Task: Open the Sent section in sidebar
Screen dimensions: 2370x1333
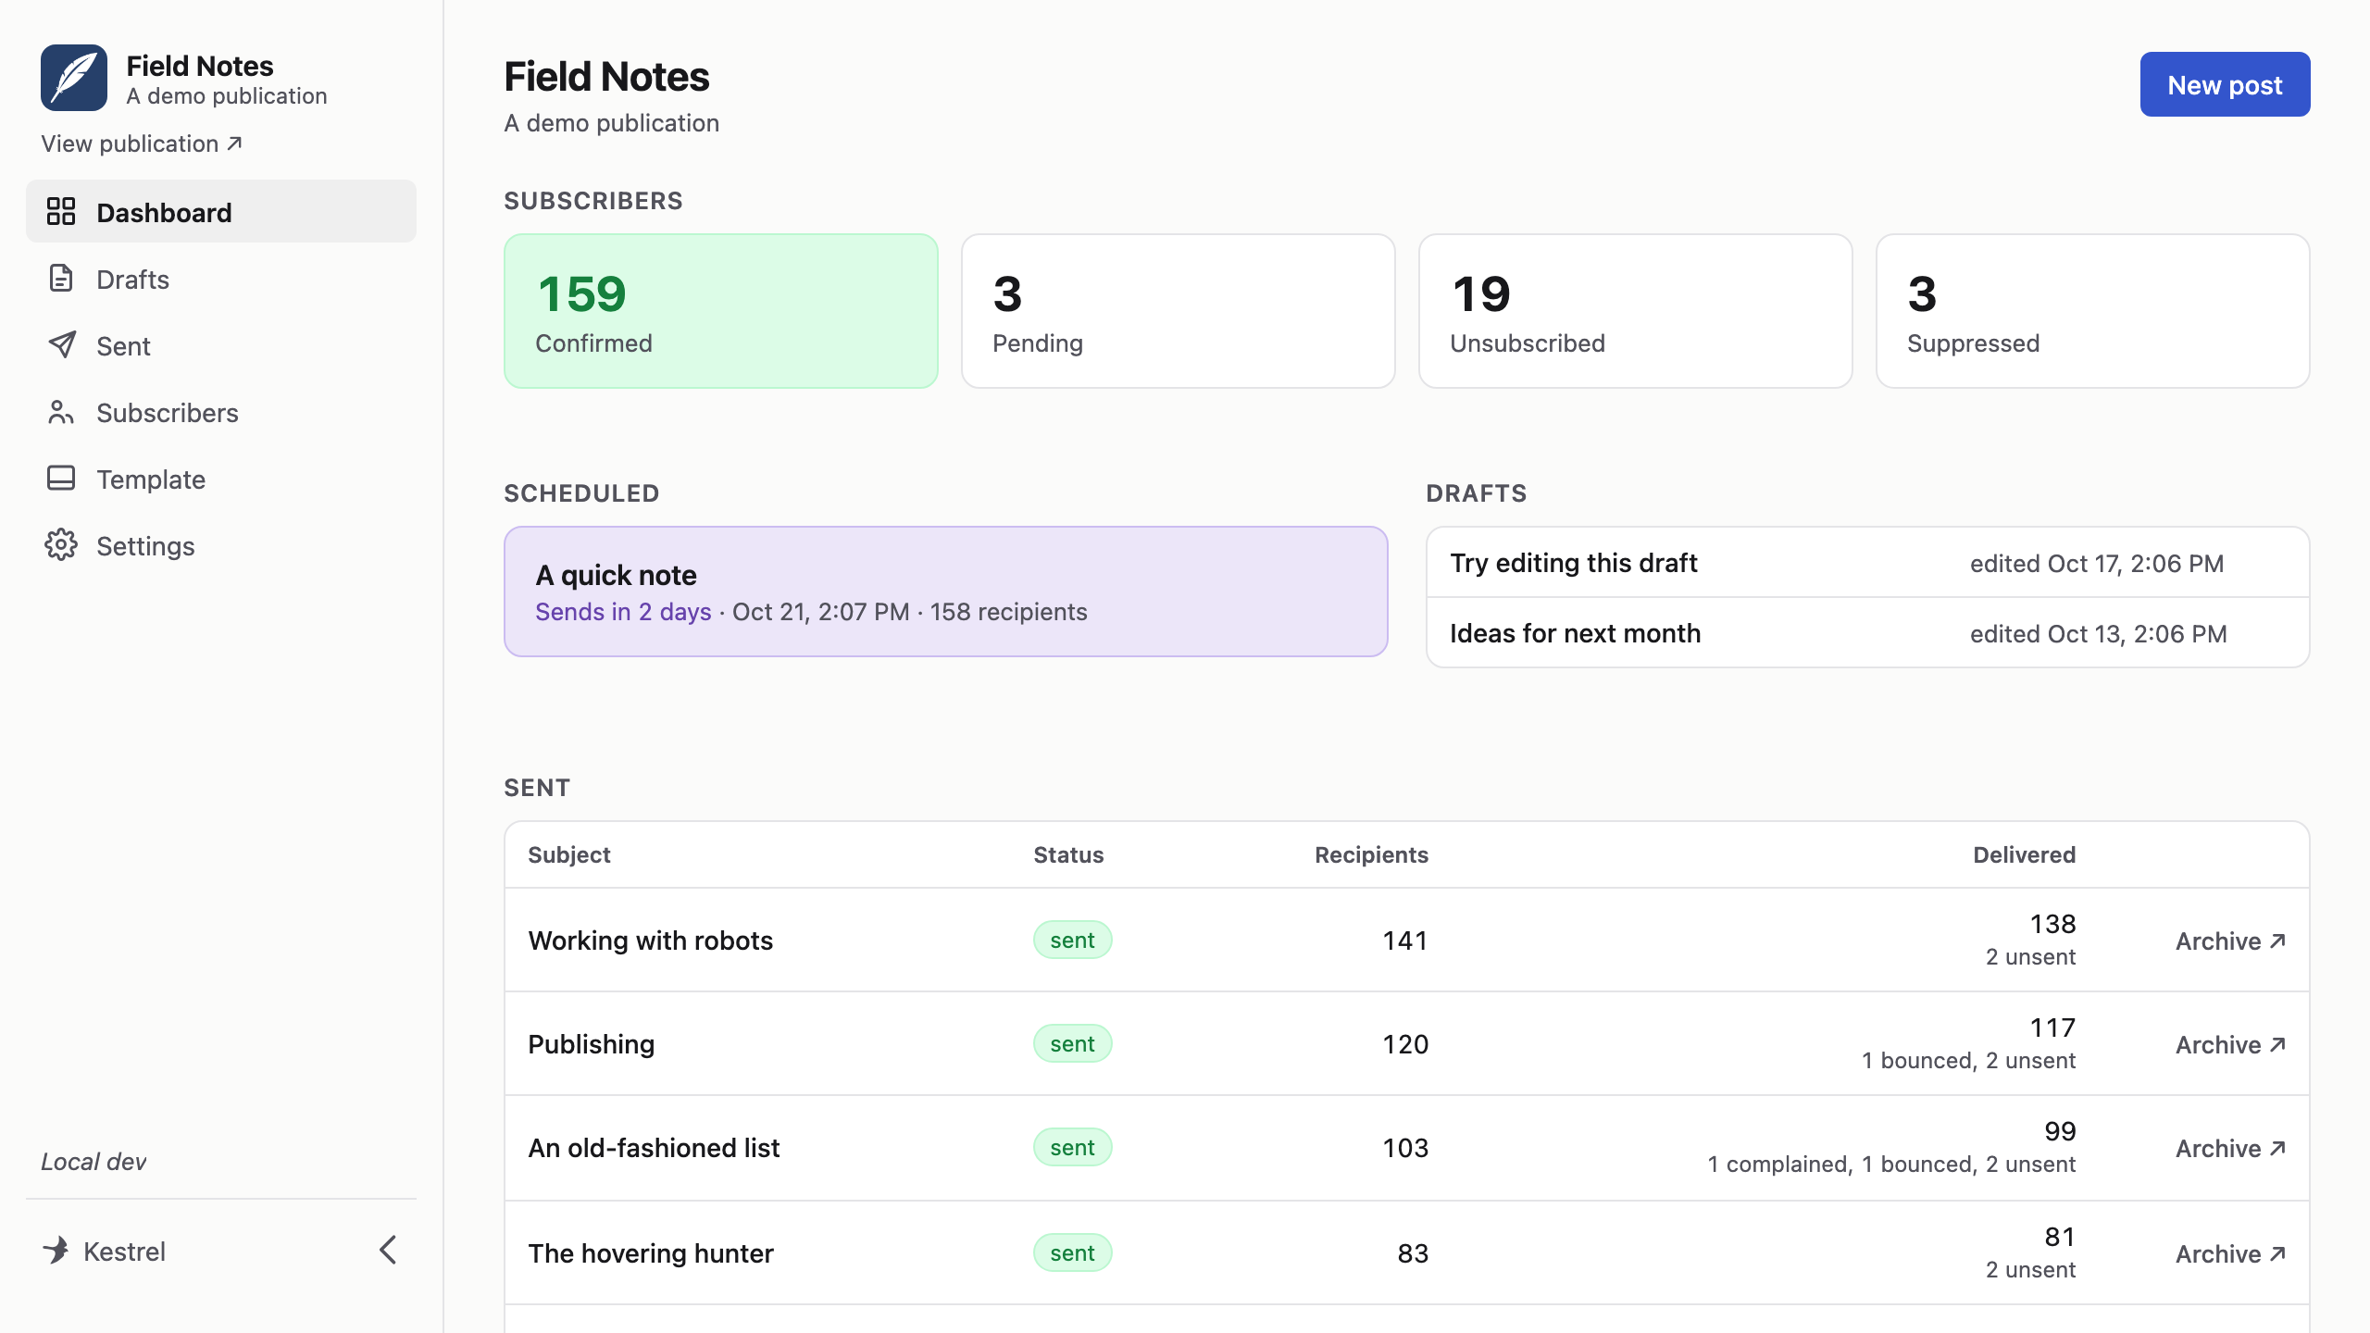Action: (221, 345)
